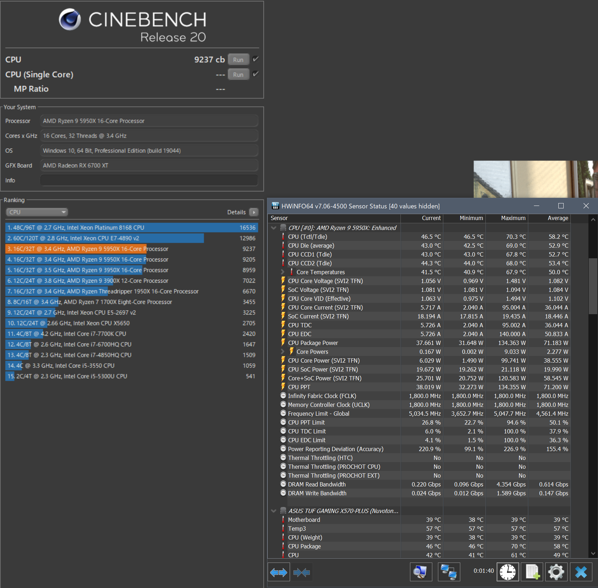Click the clock icon beside Infinity Fabric Clock
Screen dimensions: 598x588
pos(283,396)
